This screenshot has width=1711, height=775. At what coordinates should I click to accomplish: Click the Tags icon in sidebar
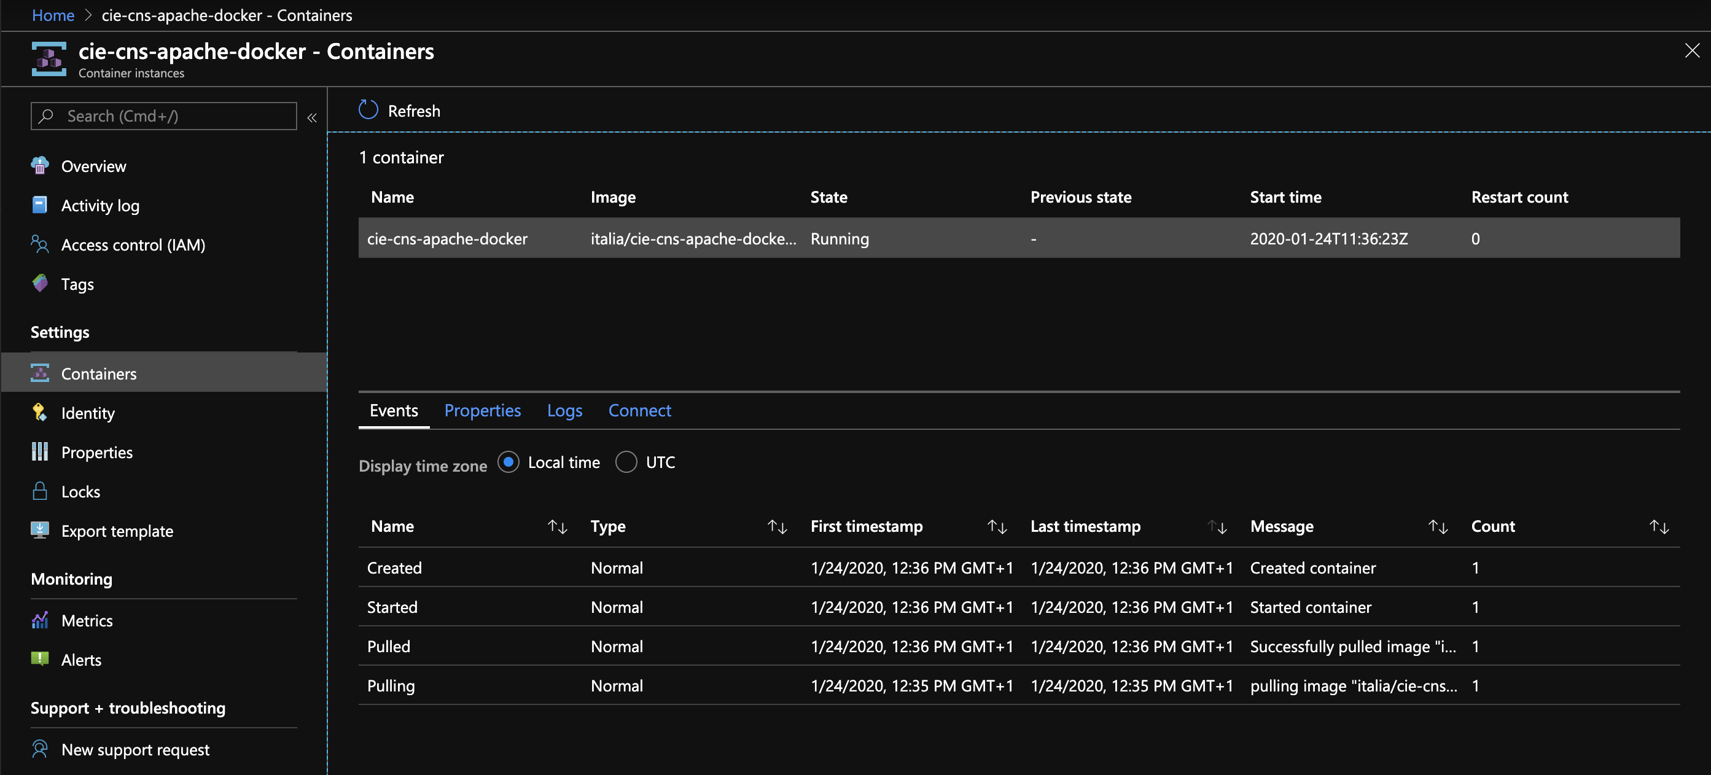pyautogui.click(x=40, y=283)
